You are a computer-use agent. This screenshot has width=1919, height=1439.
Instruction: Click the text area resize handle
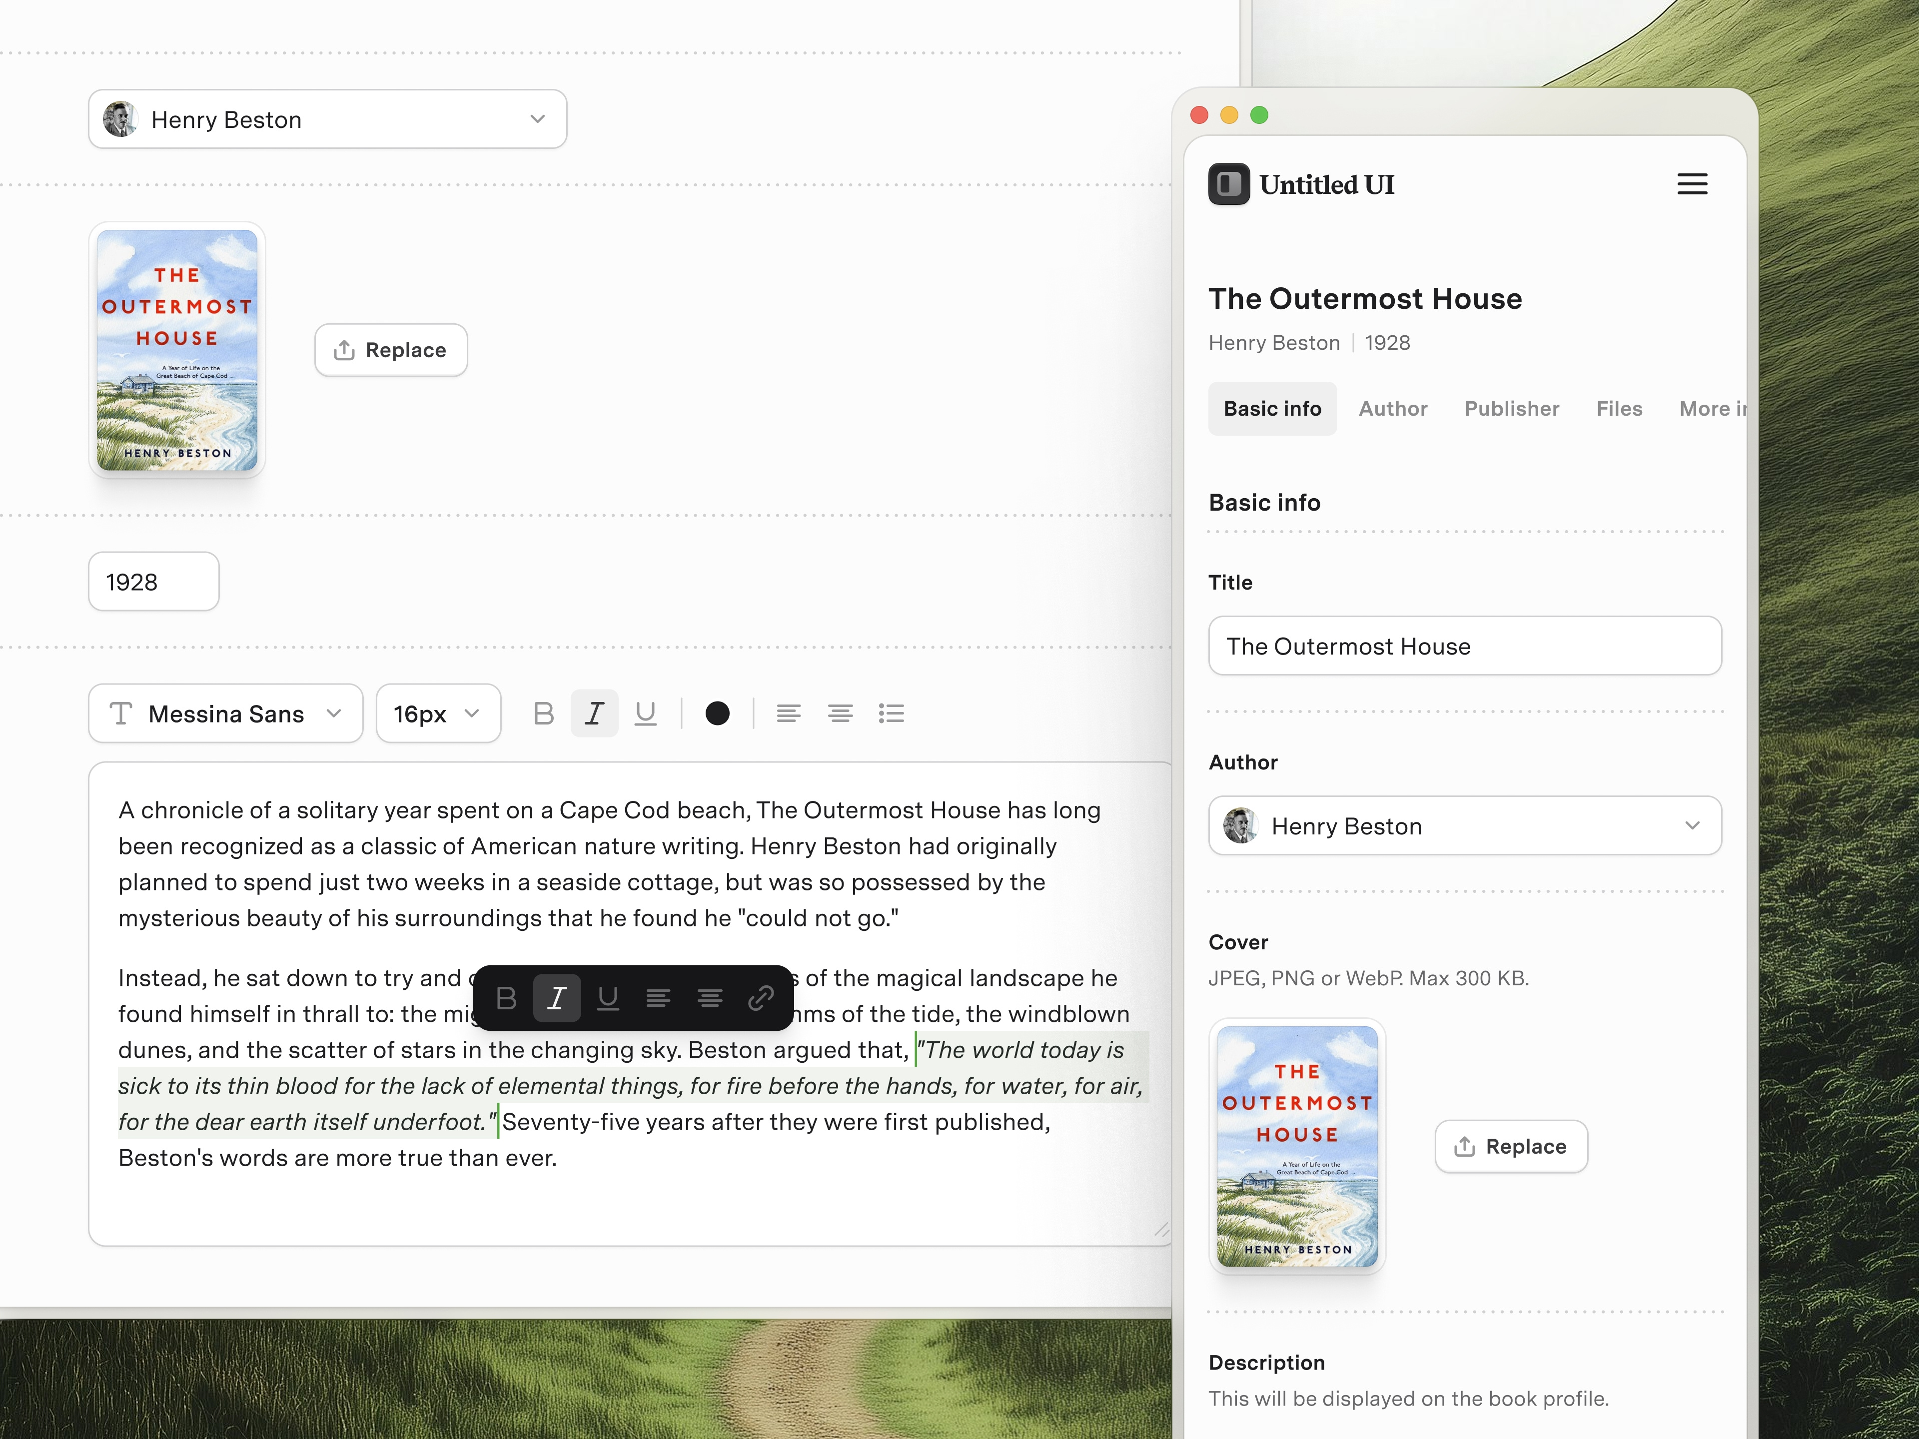click(x=1161, y=1230)
